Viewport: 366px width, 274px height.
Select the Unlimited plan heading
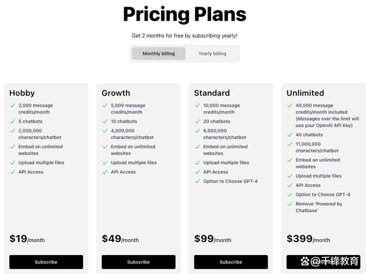305,93
